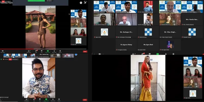Open the View Options dropdown
The image size is (204, 102).
[49, 1]
